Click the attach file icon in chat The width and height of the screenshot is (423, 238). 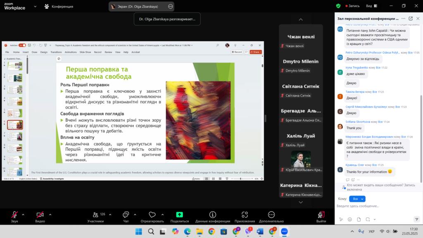pyautogui.click(x=359, y=219)
